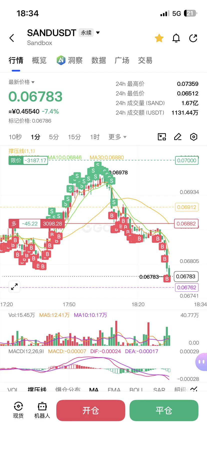Open picture-in-picture chart mode icon
This screenshot has height=450, width=207.
tap(162, 137)
